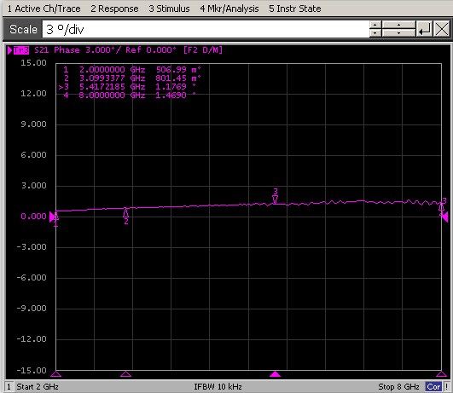The height and width of the screenshot is (393, 453).
Task: Confirm scale entry with the Enter arrow button
Action: (424, 29)
